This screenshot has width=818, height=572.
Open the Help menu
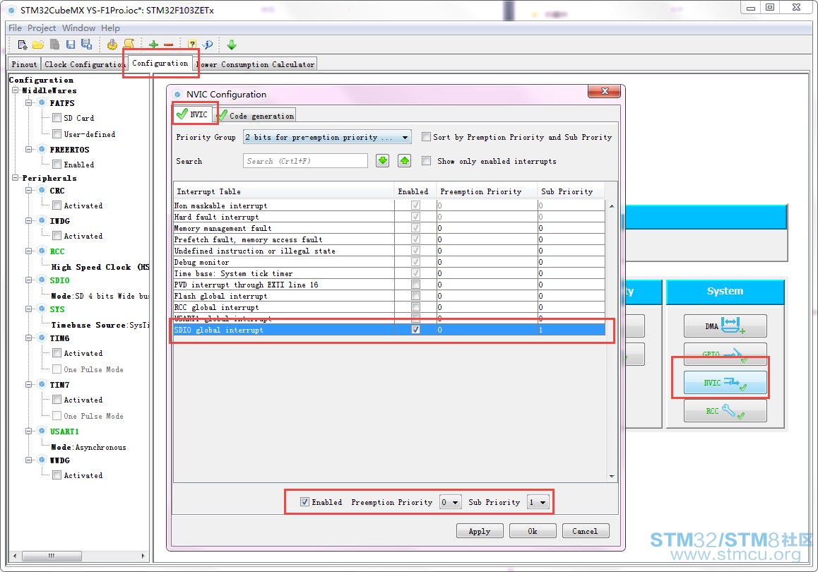click(110, 28)
